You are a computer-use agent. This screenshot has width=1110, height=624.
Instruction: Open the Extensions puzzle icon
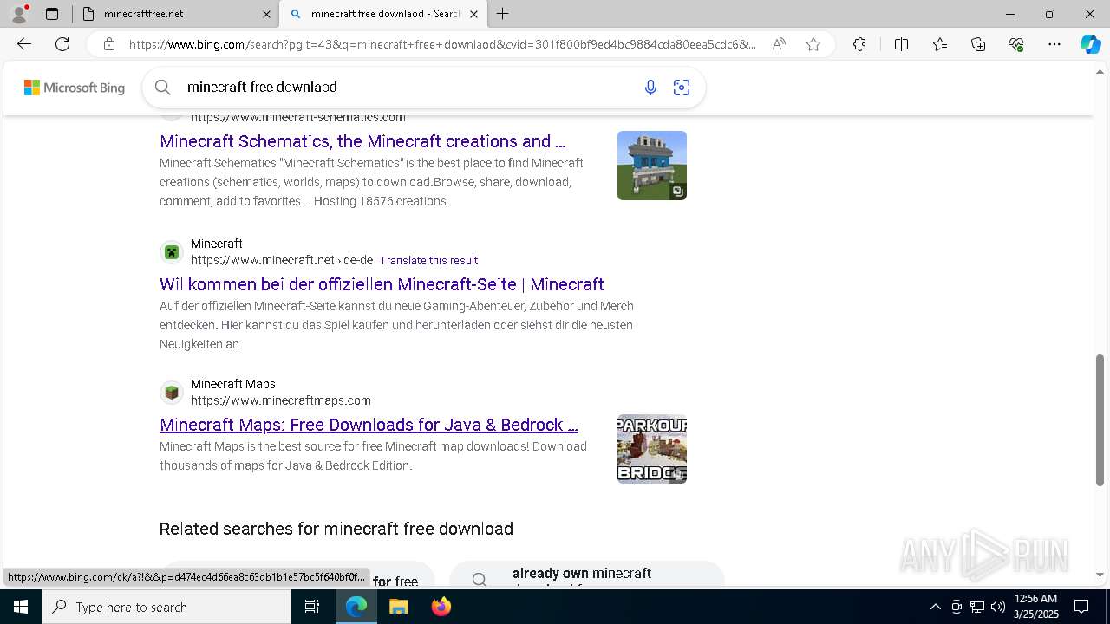[x=859, y=44]
